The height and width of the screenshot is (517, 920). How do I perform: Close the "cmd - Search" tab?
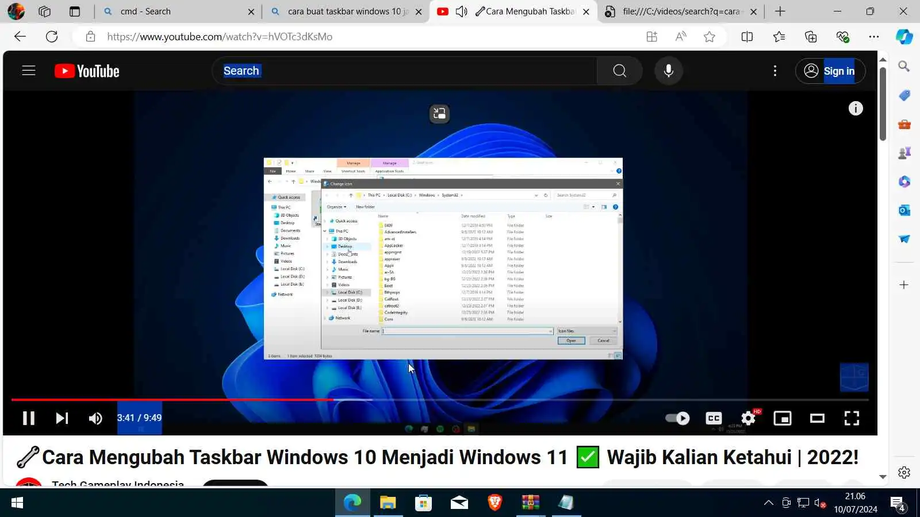tap(251, 11)
